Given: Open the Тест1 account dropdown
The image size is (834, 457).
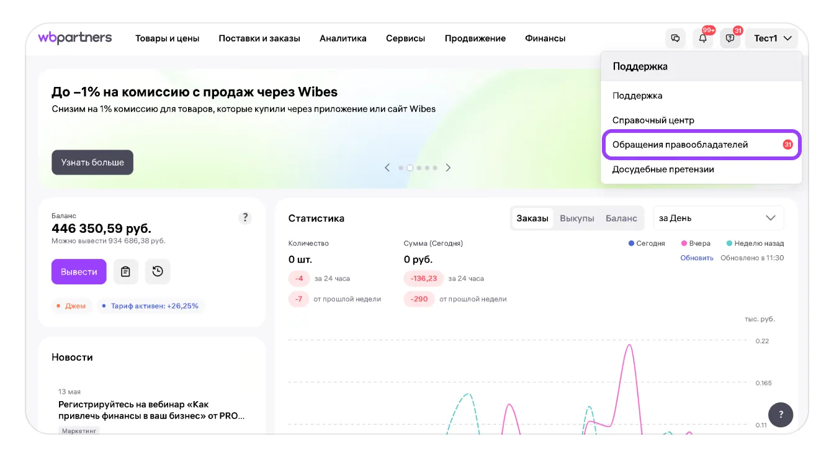Looking at the screenshot, I should [772, 38].
